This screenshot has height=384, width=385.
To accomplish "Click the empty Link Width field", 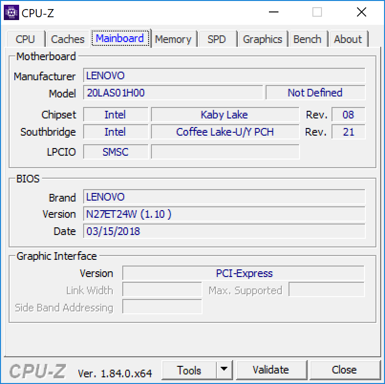I will [x=162, y=290].
